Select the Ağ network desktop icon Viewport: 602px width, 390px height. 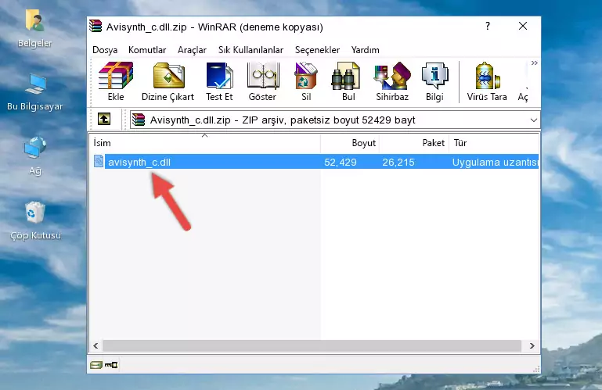35,148
